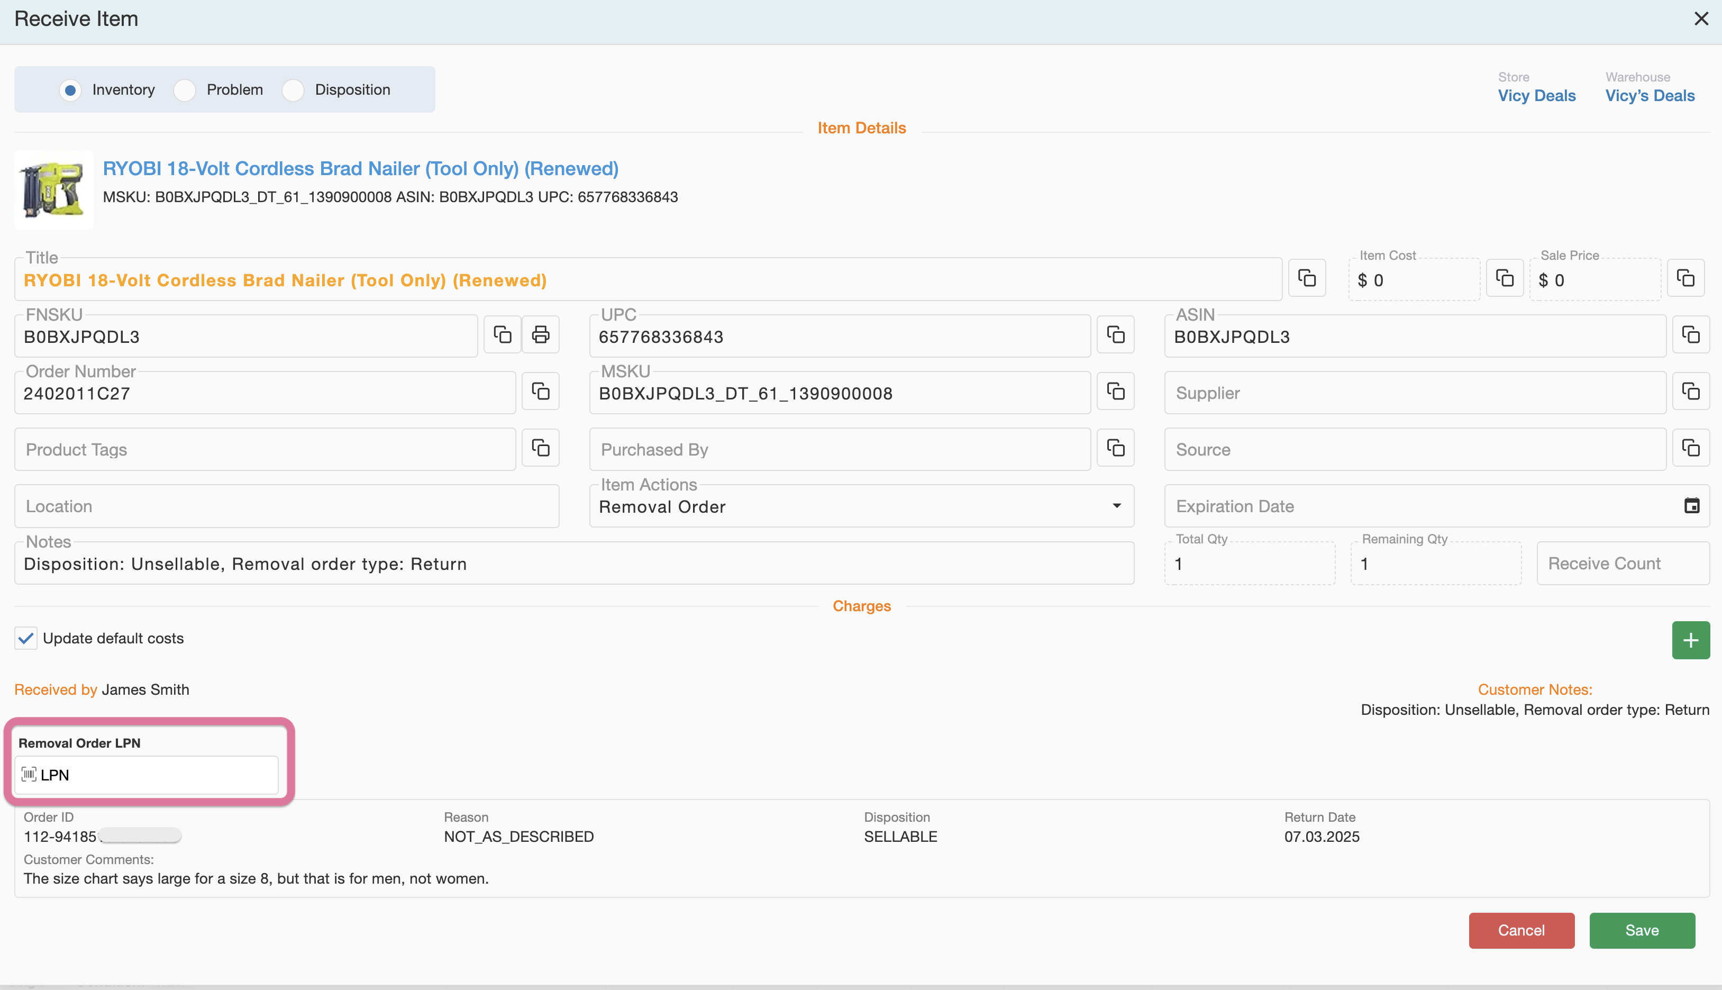Click the Remaining Qty field
The height and width of the screenshot is (990, 1722).
point(1436,563)
